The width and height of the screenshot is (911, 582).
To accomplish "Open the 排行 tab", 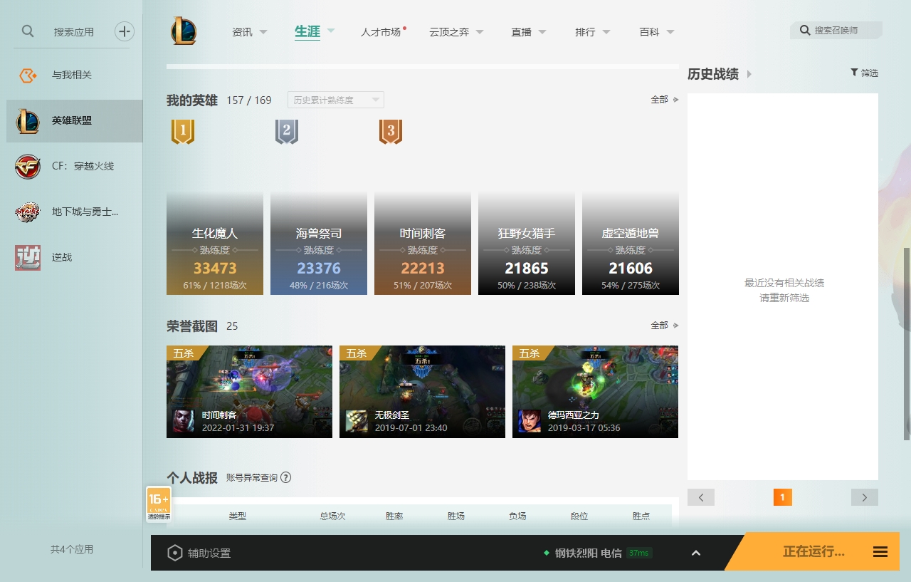I will coord(585,32).
